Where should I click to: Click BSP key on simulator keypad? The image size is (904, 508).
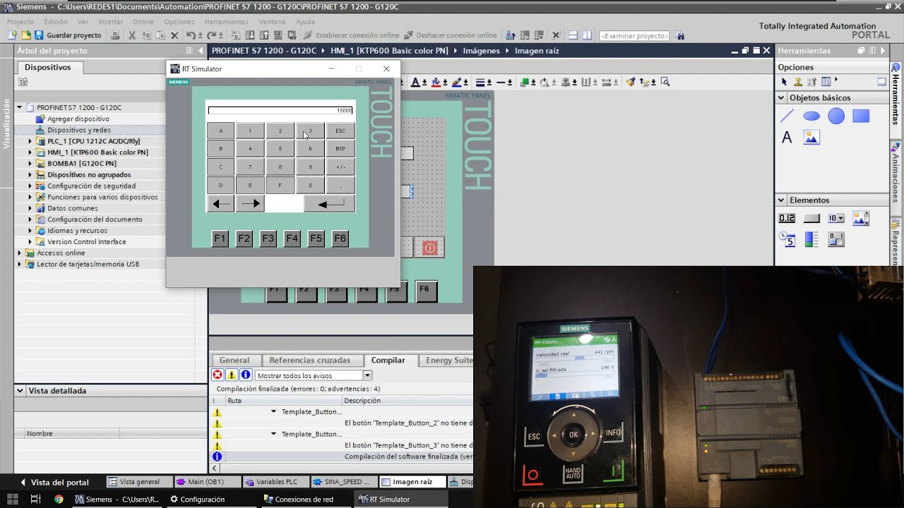point(340,149)
